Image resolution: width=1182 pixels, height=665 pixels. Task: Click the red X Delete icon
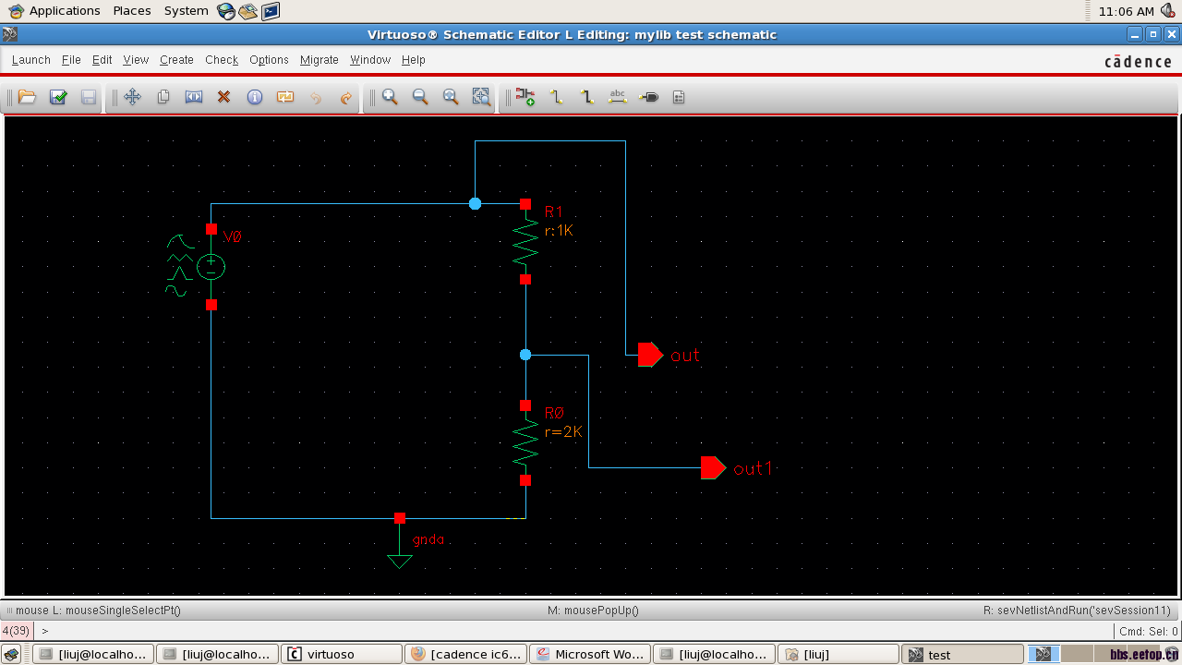click(223, 97)
